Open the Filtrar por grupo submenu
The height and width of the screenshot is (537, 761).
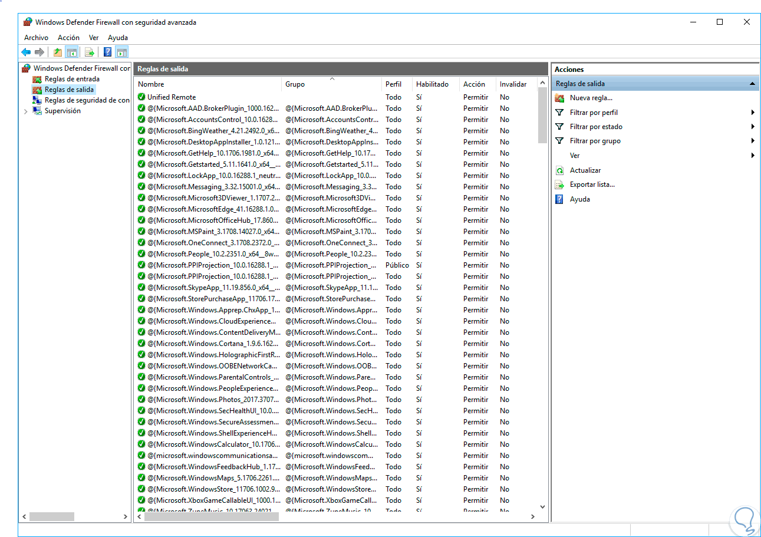coord(753,141)
